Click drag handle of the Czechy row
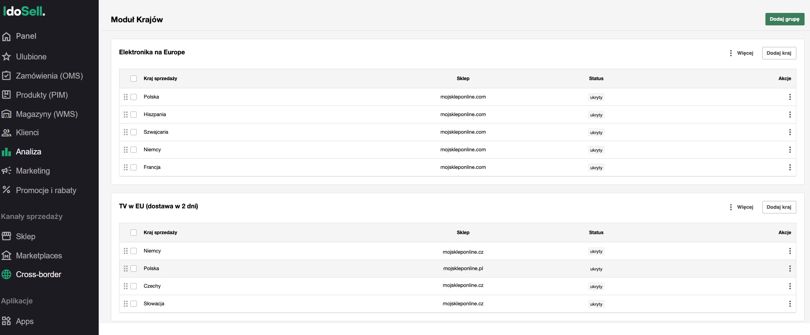Viewport: 810px width, 335px height. 126,286
